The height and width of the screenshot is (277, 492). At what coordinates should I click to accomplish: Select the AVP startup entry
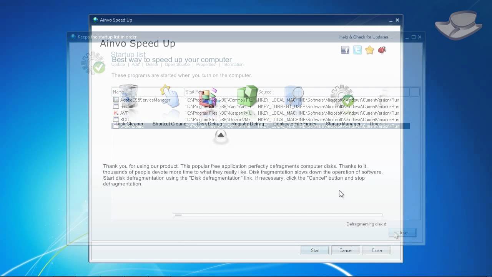tap(260, 113)
